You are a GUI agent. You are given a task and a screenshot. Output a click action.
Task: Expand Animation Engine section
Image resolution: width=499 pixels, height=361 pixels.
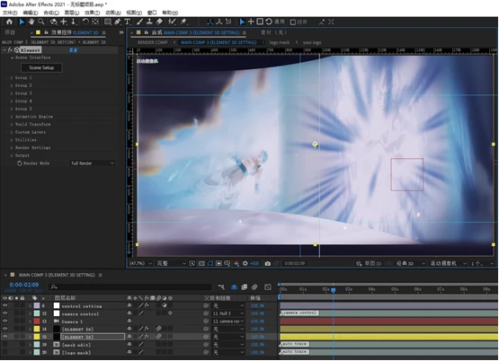click(x=12, y=117)
